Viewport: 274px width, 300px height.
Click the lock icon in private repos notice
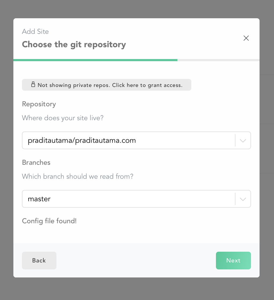pyautogui.click(x=33, y=84)
